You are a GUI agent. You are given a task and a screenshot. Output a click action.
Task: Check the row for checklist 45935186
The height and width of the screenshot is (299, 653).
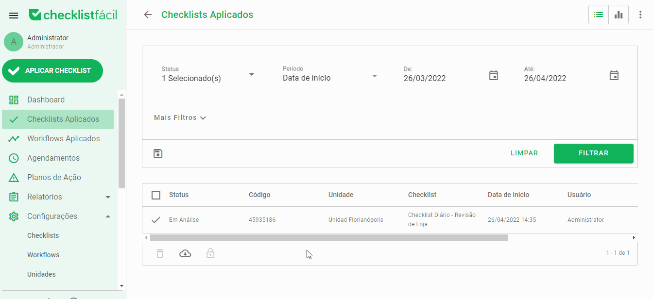[x=155, y=219]
